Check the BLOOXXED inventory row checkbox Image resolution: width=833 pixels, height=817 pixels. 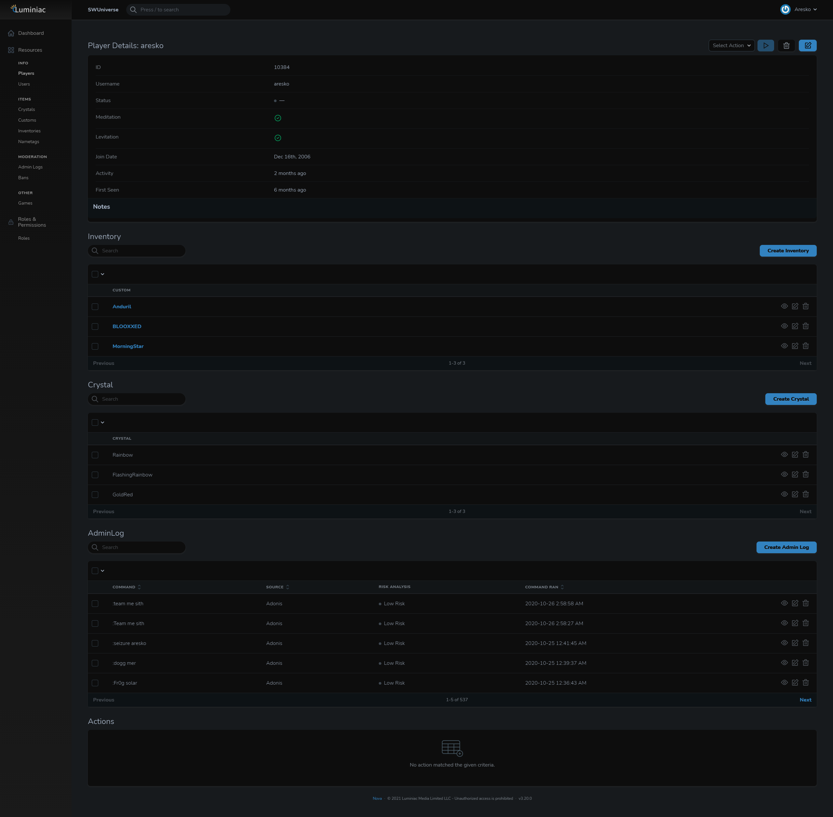pos(95,326)
